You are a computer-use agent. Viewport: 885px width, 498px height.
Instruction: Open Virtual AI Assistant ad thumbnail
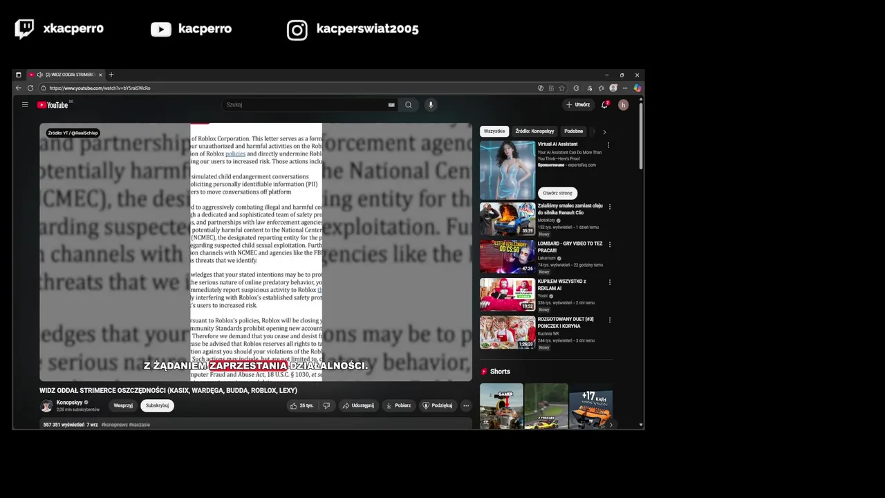pos(507,170)
